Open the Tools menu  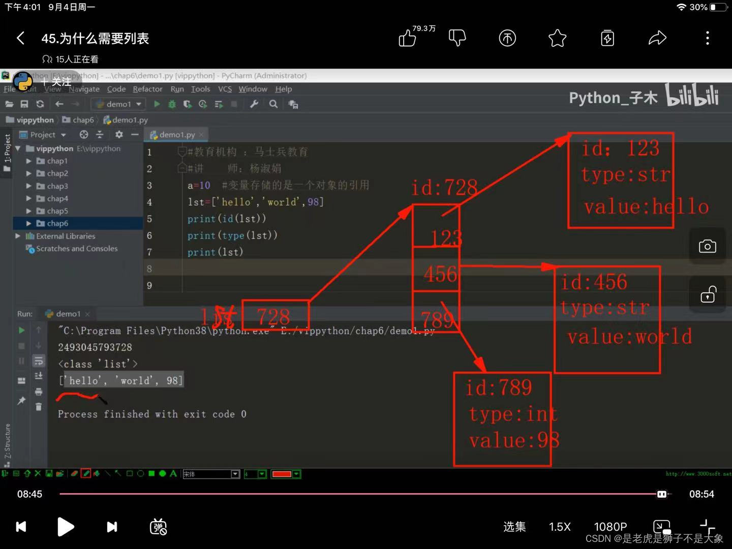point(200,89)
